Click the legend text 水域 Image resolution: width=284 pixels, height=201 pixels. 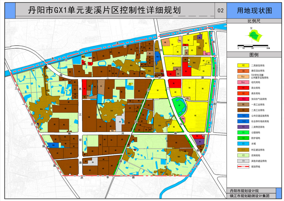[x=253, y=144]
